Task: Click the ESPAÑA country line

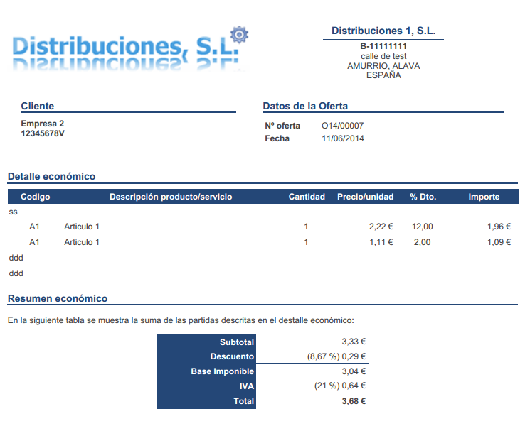Action: (383, 75)
